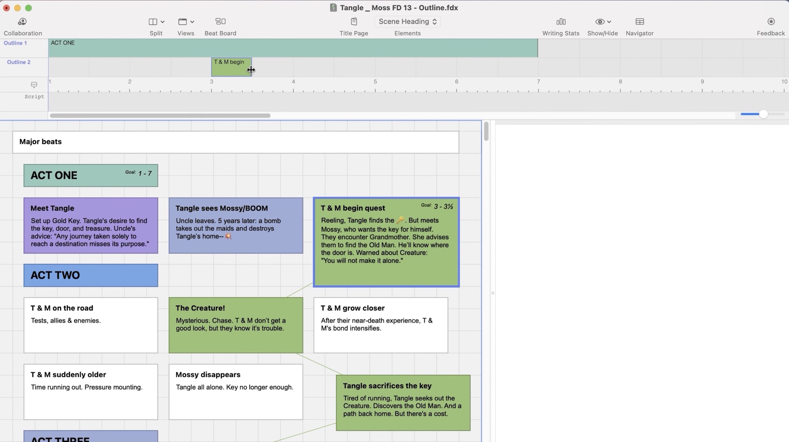Click the T & M begin timeline block
The width and height of the screenshot is (789, 442).
click(231, 67)
